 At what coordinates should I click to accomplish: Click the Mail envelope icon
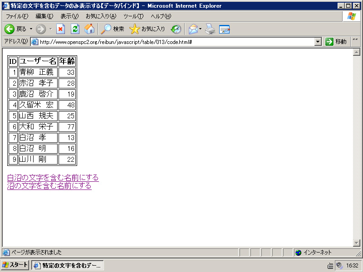(193, 29)
